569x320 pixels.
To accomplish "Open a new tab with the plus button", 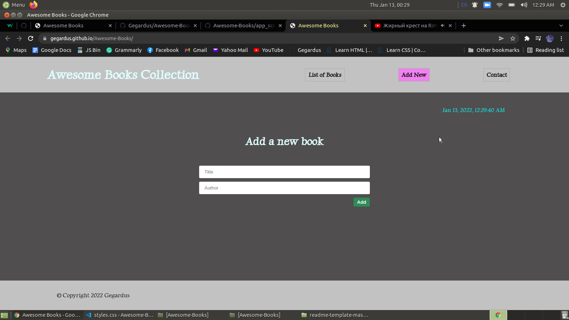I will tap(464, 26).
